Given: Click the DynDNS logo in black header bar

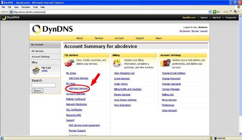Looking at the screenshot, I should (10, 18).
